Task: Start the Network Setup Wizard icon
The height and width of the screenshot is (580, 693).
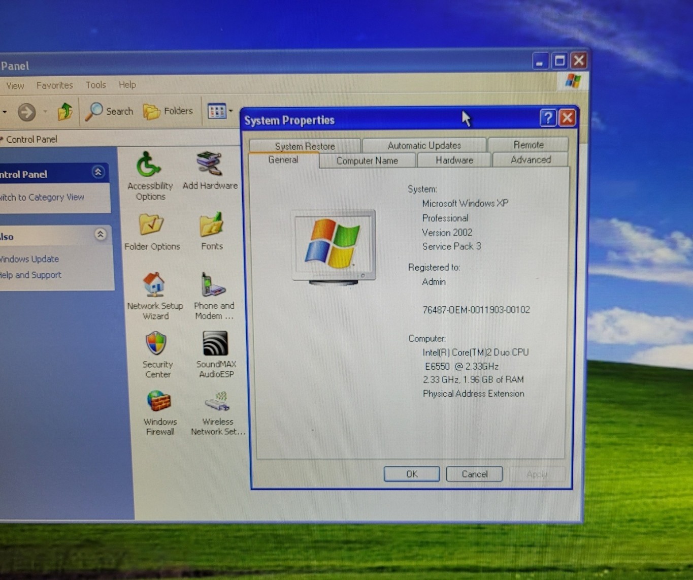Action: click(155, 296)
